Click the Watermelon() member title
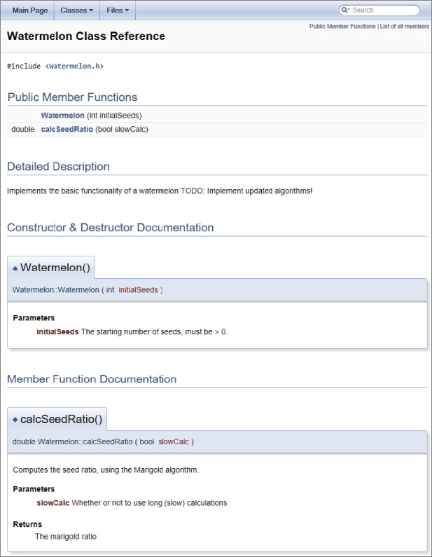Image resolution: width=432 pixels, height=557 pixels. tap(55, 268)
